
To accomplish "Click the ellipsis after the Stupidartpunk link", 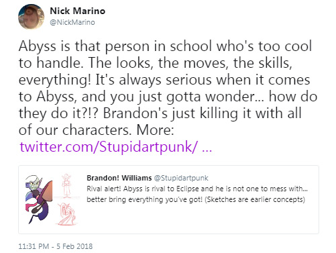I will [207, 150].
